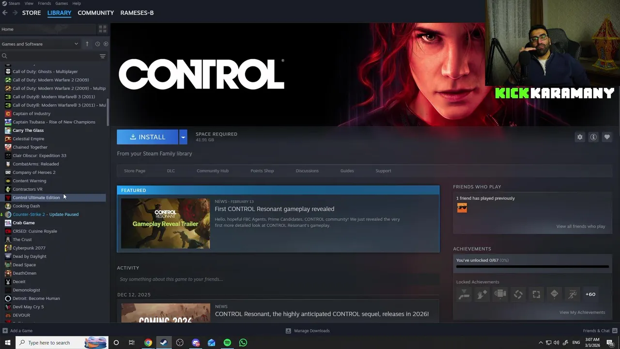Open the Games menu
Viewport: 620px width, 349px height.
[62, 3]
